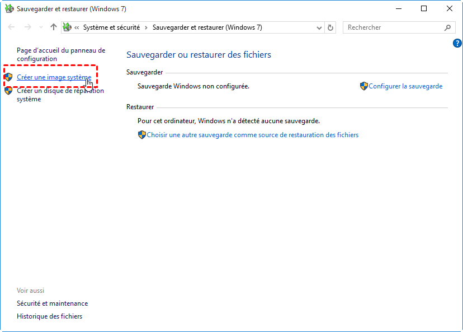Click Créer une image système link
Screen dimensions: 463x332
(54, 77)
